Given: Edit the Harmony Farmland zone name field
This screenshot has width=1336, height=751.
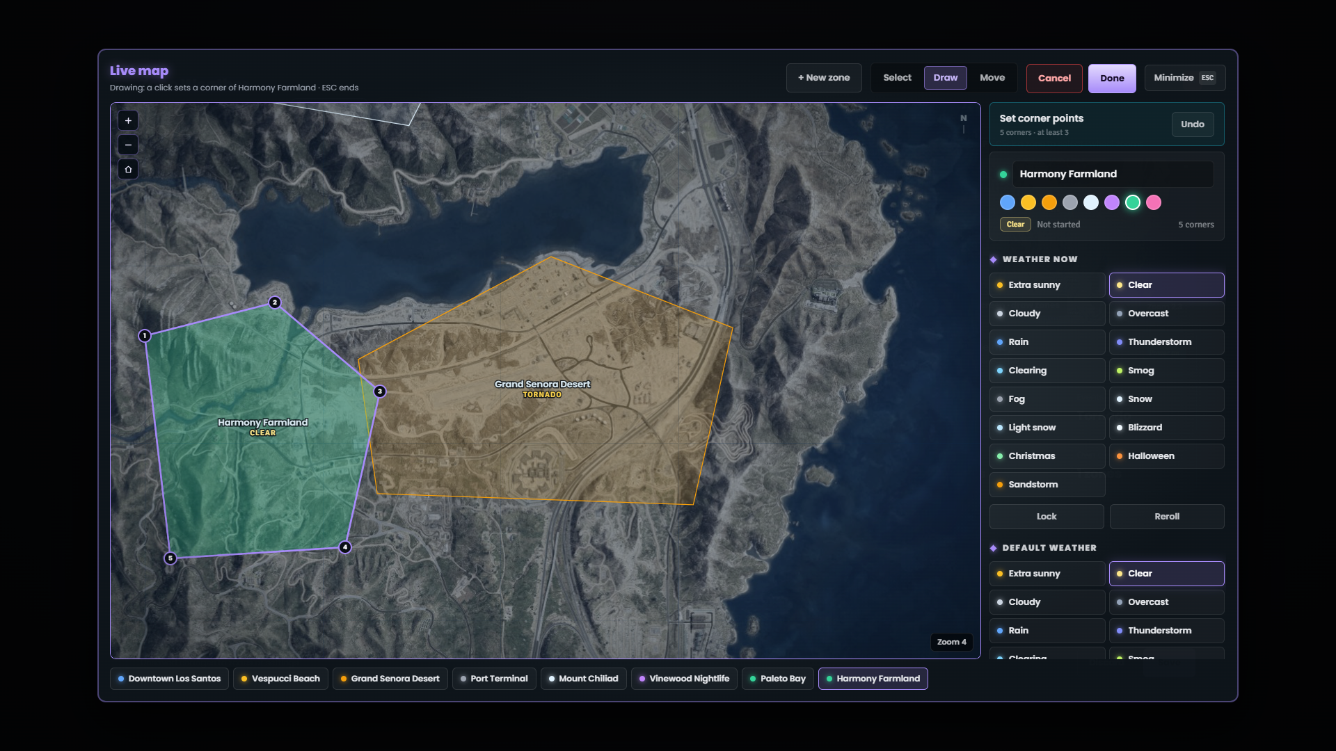Looking at the screenshot, I should pos(1112,174).
